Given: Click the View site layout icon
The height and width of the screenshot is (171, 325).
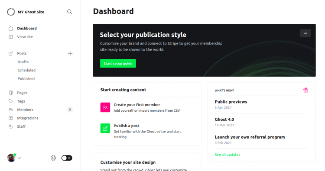Looking at the screenshot, I should [x=11, y=37].
